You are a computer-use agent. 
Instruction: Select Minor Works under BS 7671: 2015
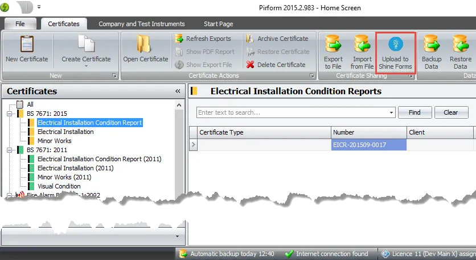pyautogui.click(x=54, y=141)
